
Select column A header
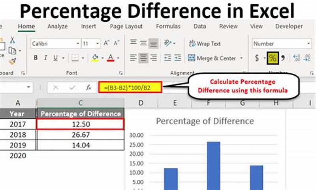coord(18,103)
